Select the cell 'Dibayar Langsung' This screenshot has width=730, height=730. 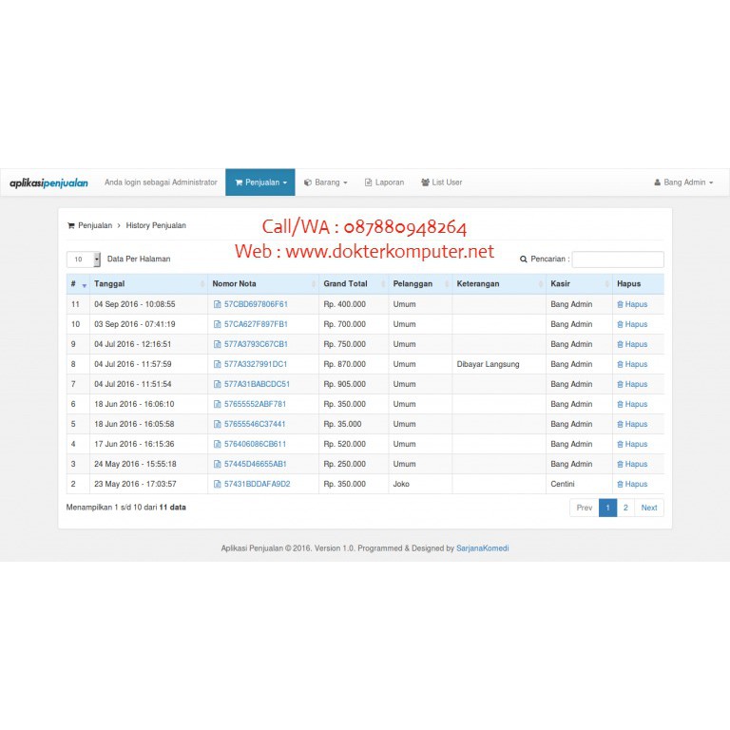tap(488, 365)
